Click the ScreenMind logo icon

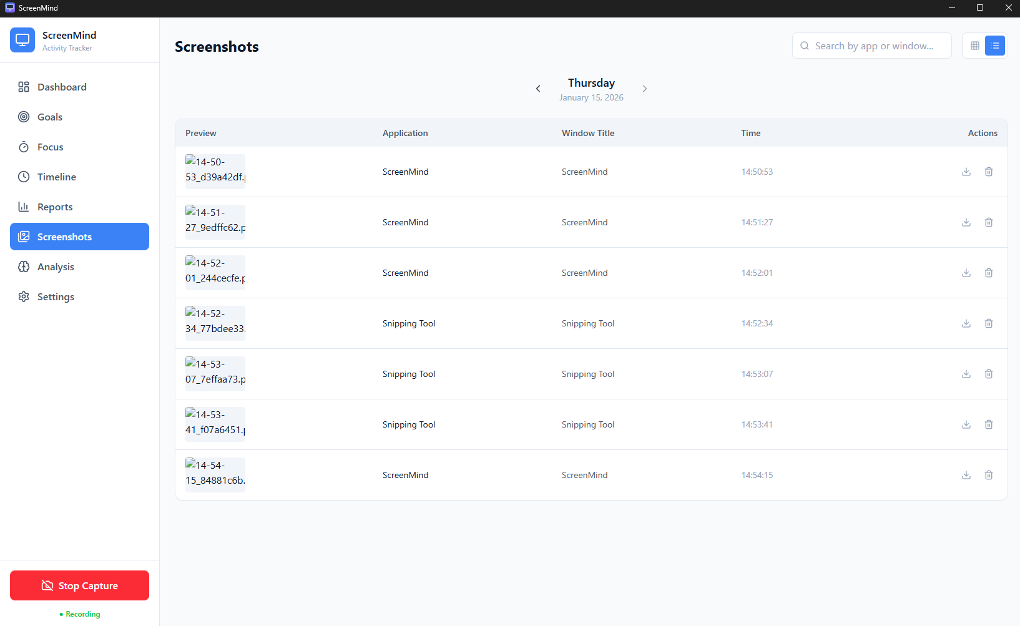[x=22, y=39]
